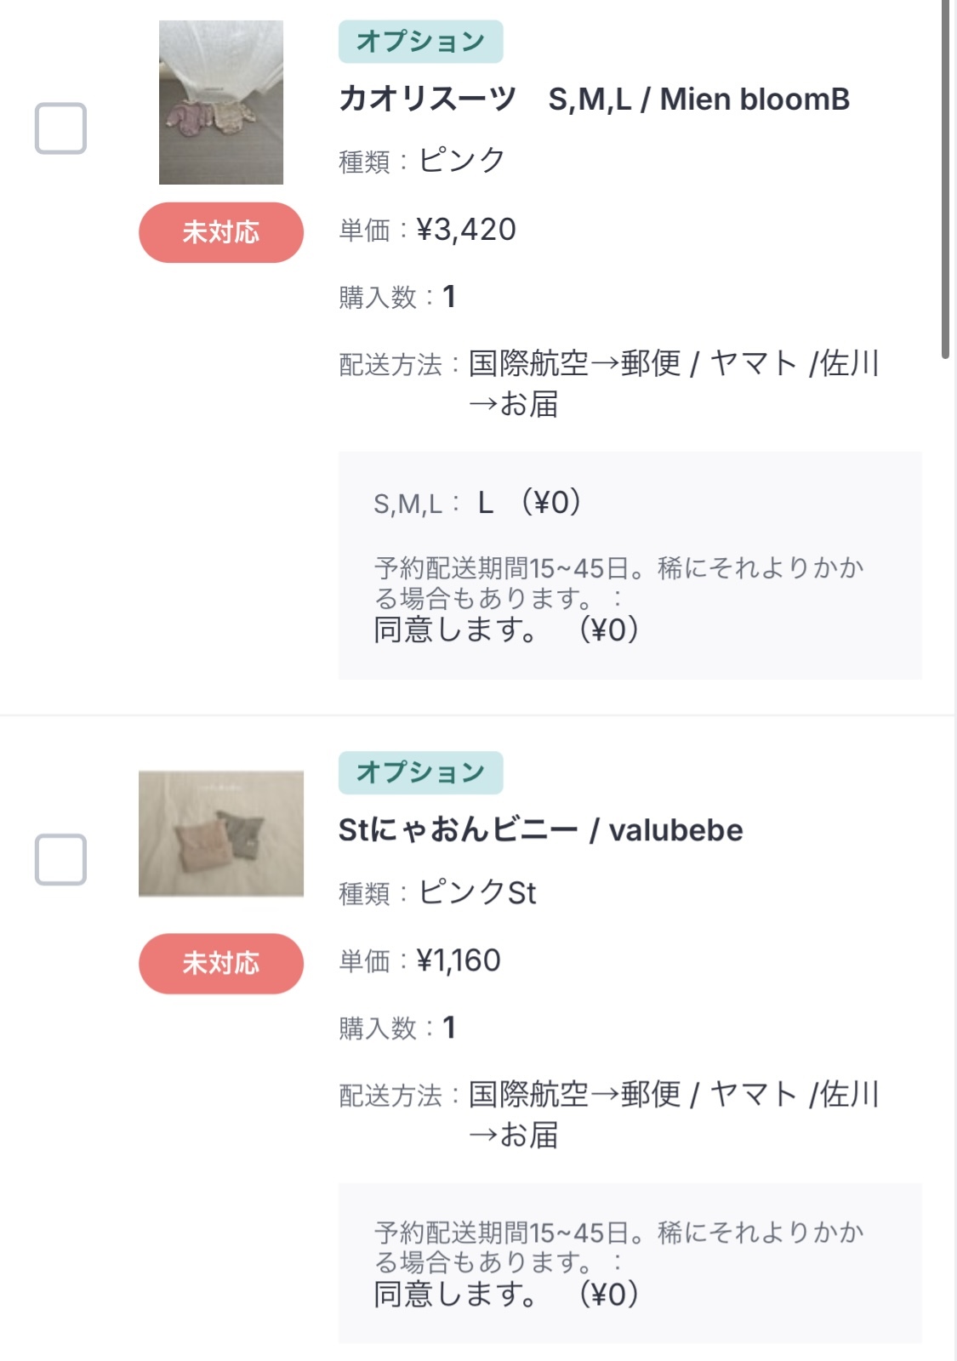Image resolution: width=957 pixels, height=1361 pixels.
Task: Click the S,M,L: L (¥0) option
Action: [x=477, y=503]
